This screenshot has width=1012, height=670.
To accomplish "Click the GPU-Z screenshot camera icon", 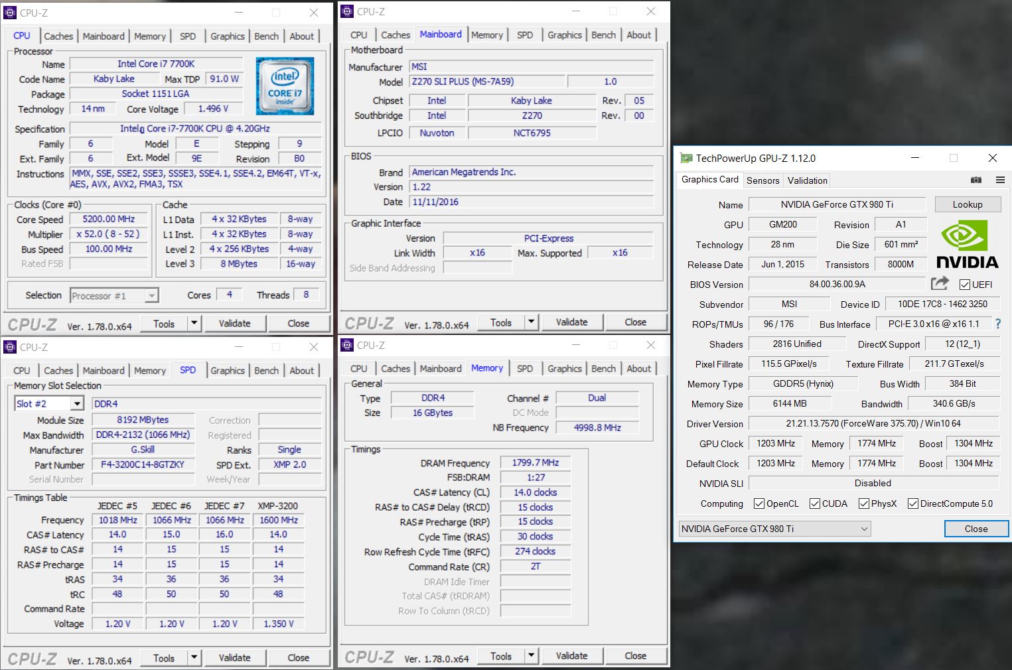I will pyautogui.click(x=976, y=180).
